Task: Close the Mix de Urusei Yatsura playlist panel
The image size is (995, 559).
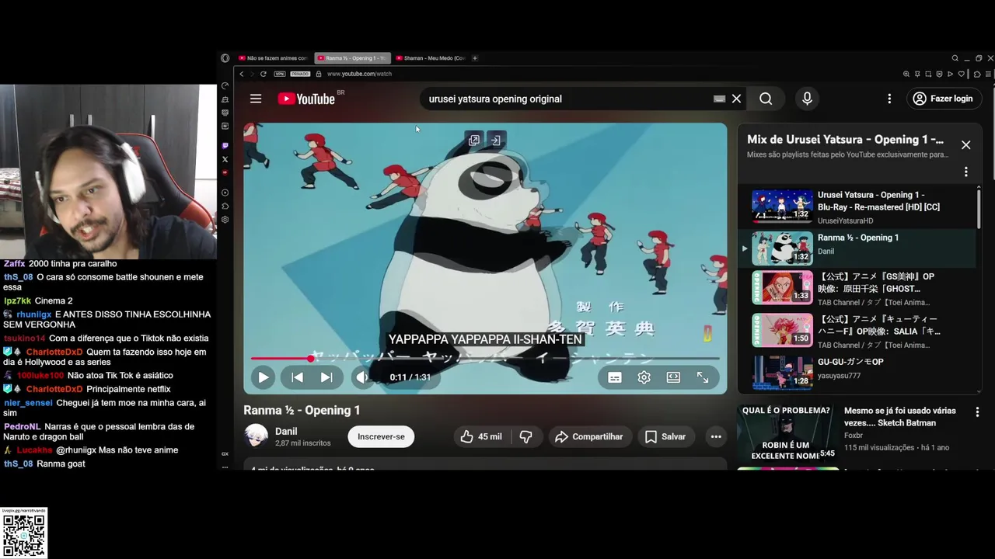Action: click(x=965, y=145)
